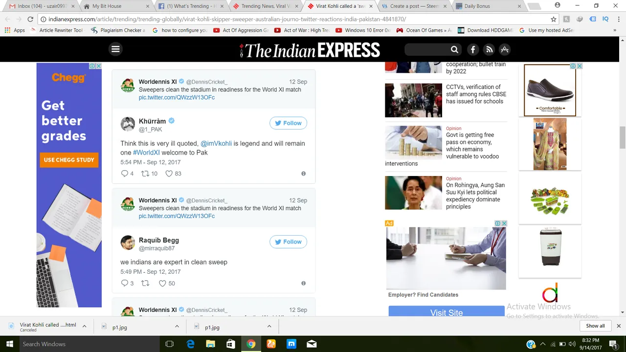The image size is (626, 352).
Task: Open the Mail app from taskbar
Action: [312, 344]
